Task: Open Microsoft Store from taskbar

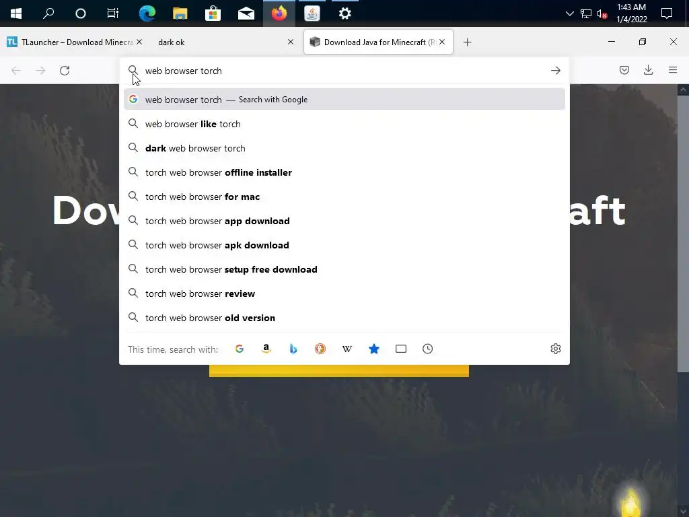Action: [213, 13]
